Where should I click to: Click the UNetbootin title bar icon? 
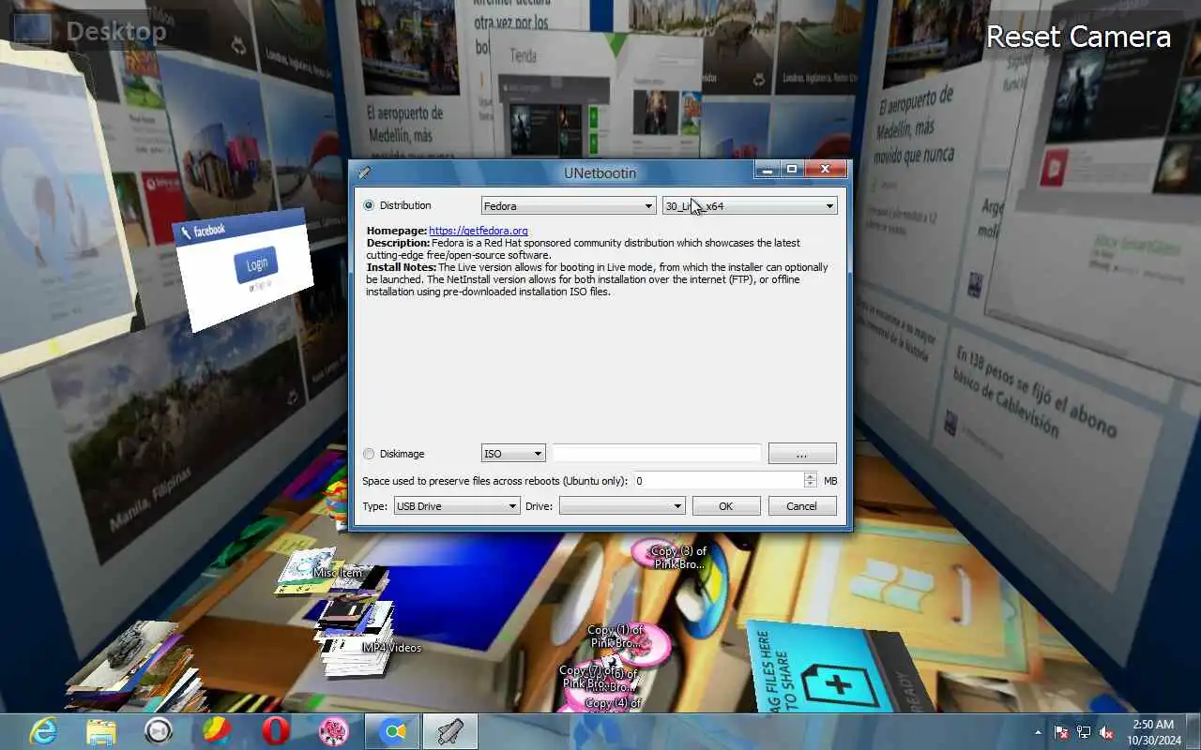pyautogui.click(x=364, y=172)
